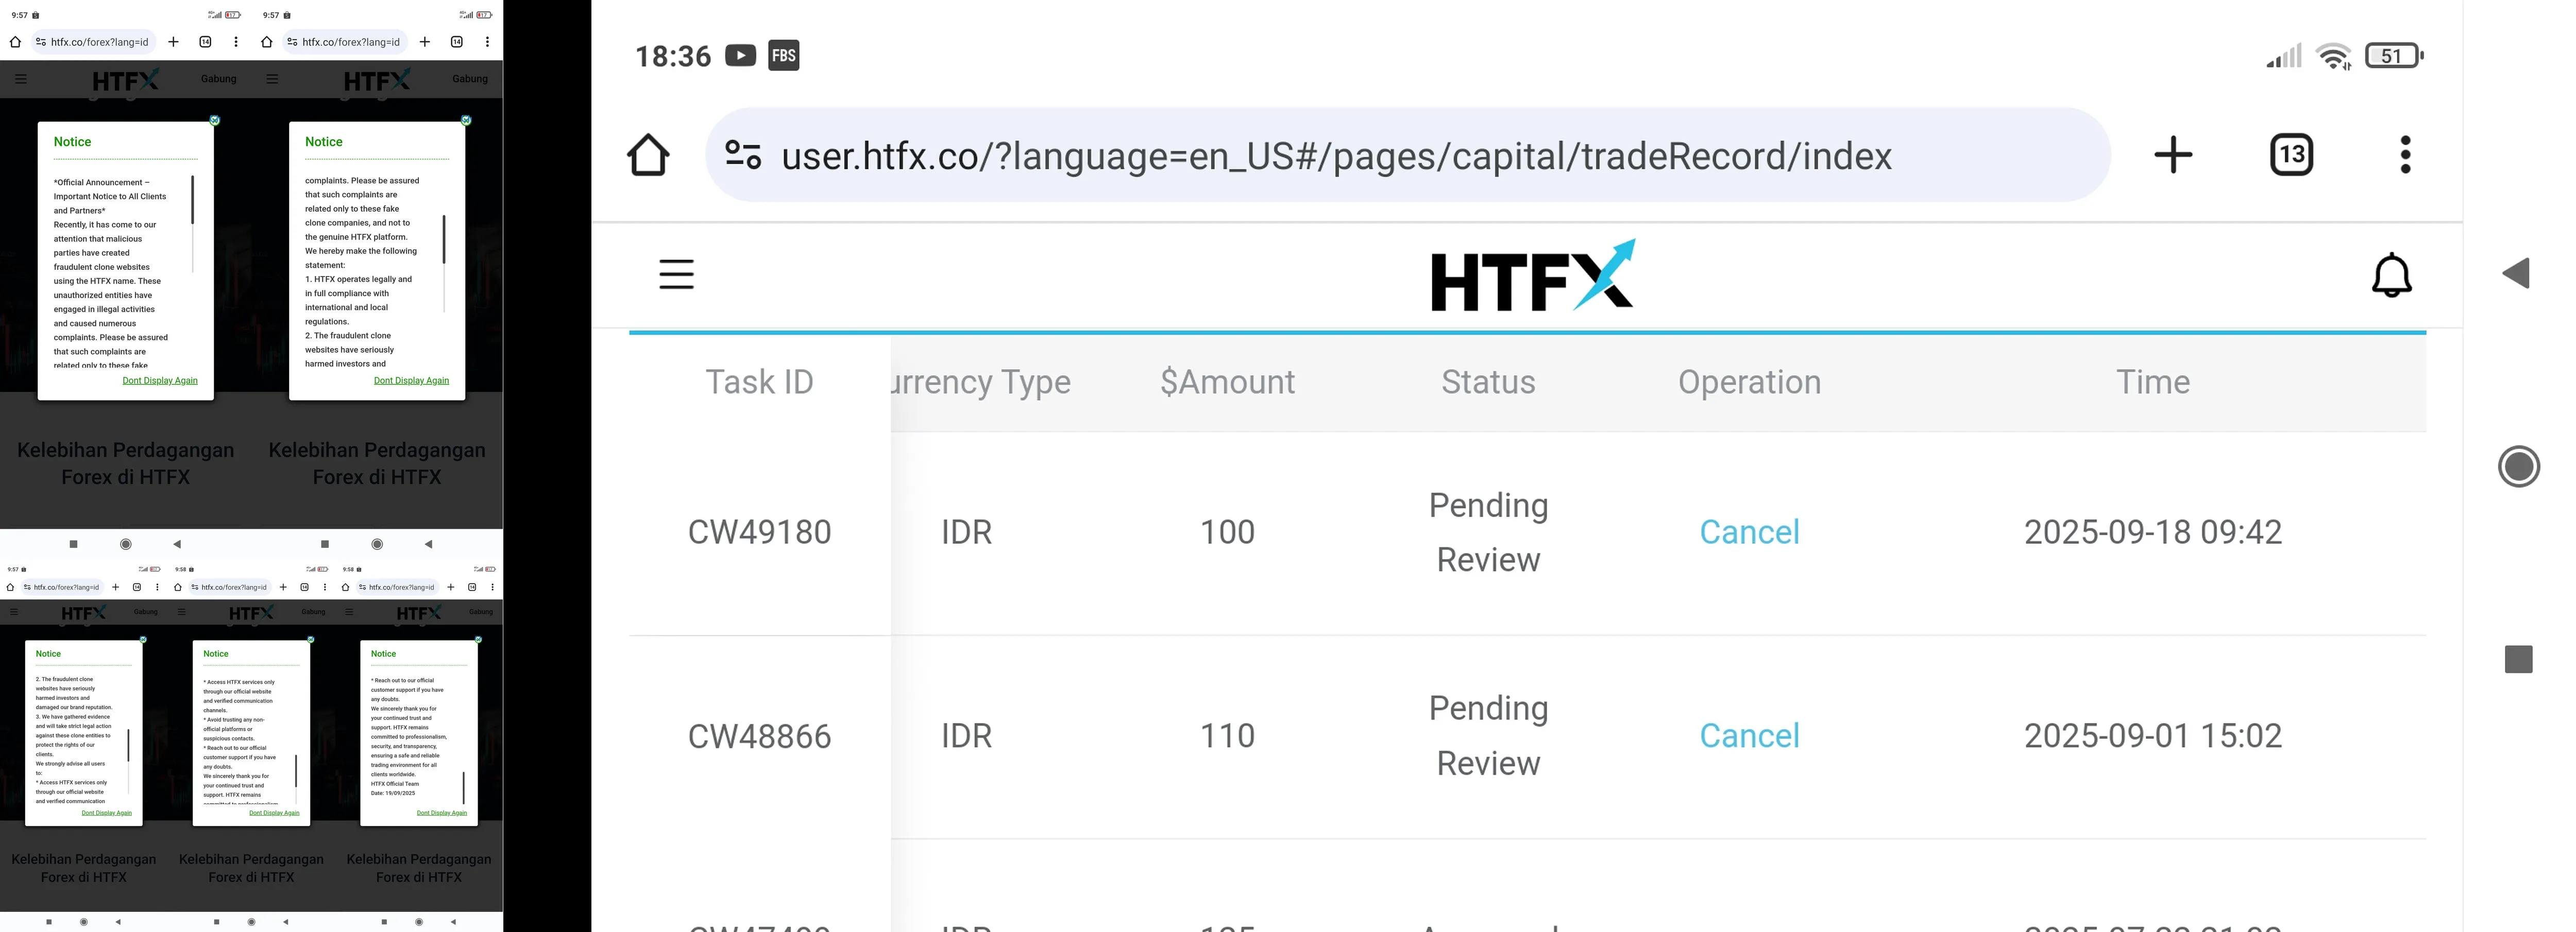Select the task ID CW49180
The width and height of the screenshot is (2576, 932).
(x=759, y=532)
